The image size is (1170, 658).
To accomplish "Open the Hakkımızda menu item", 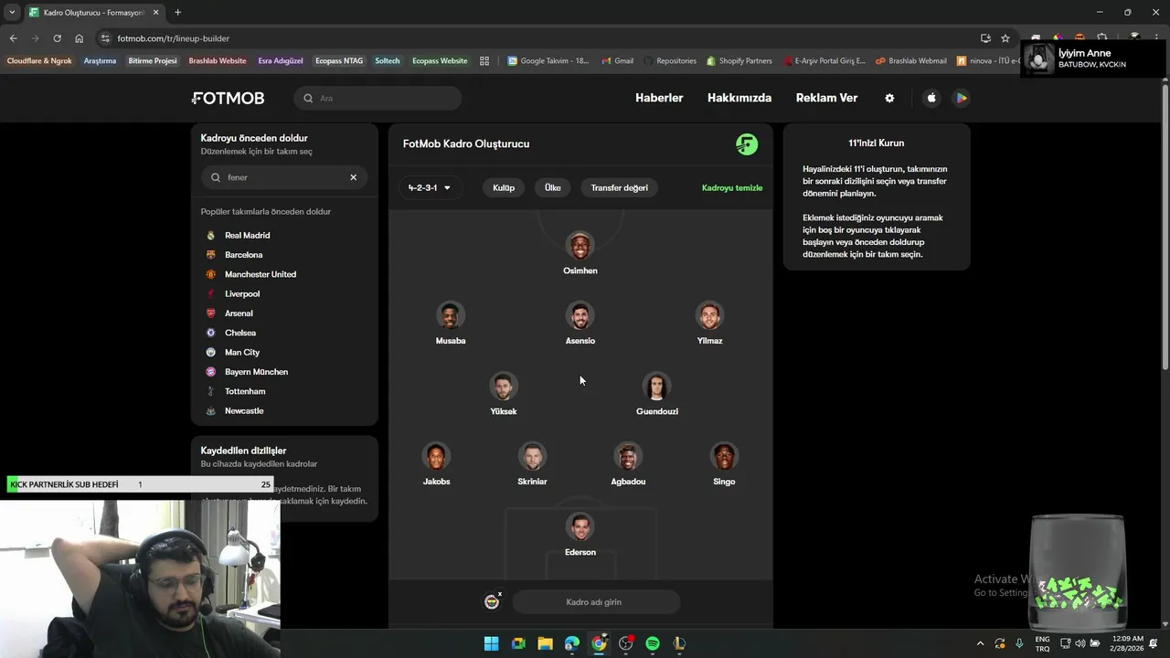I will [x=739, y=98].
